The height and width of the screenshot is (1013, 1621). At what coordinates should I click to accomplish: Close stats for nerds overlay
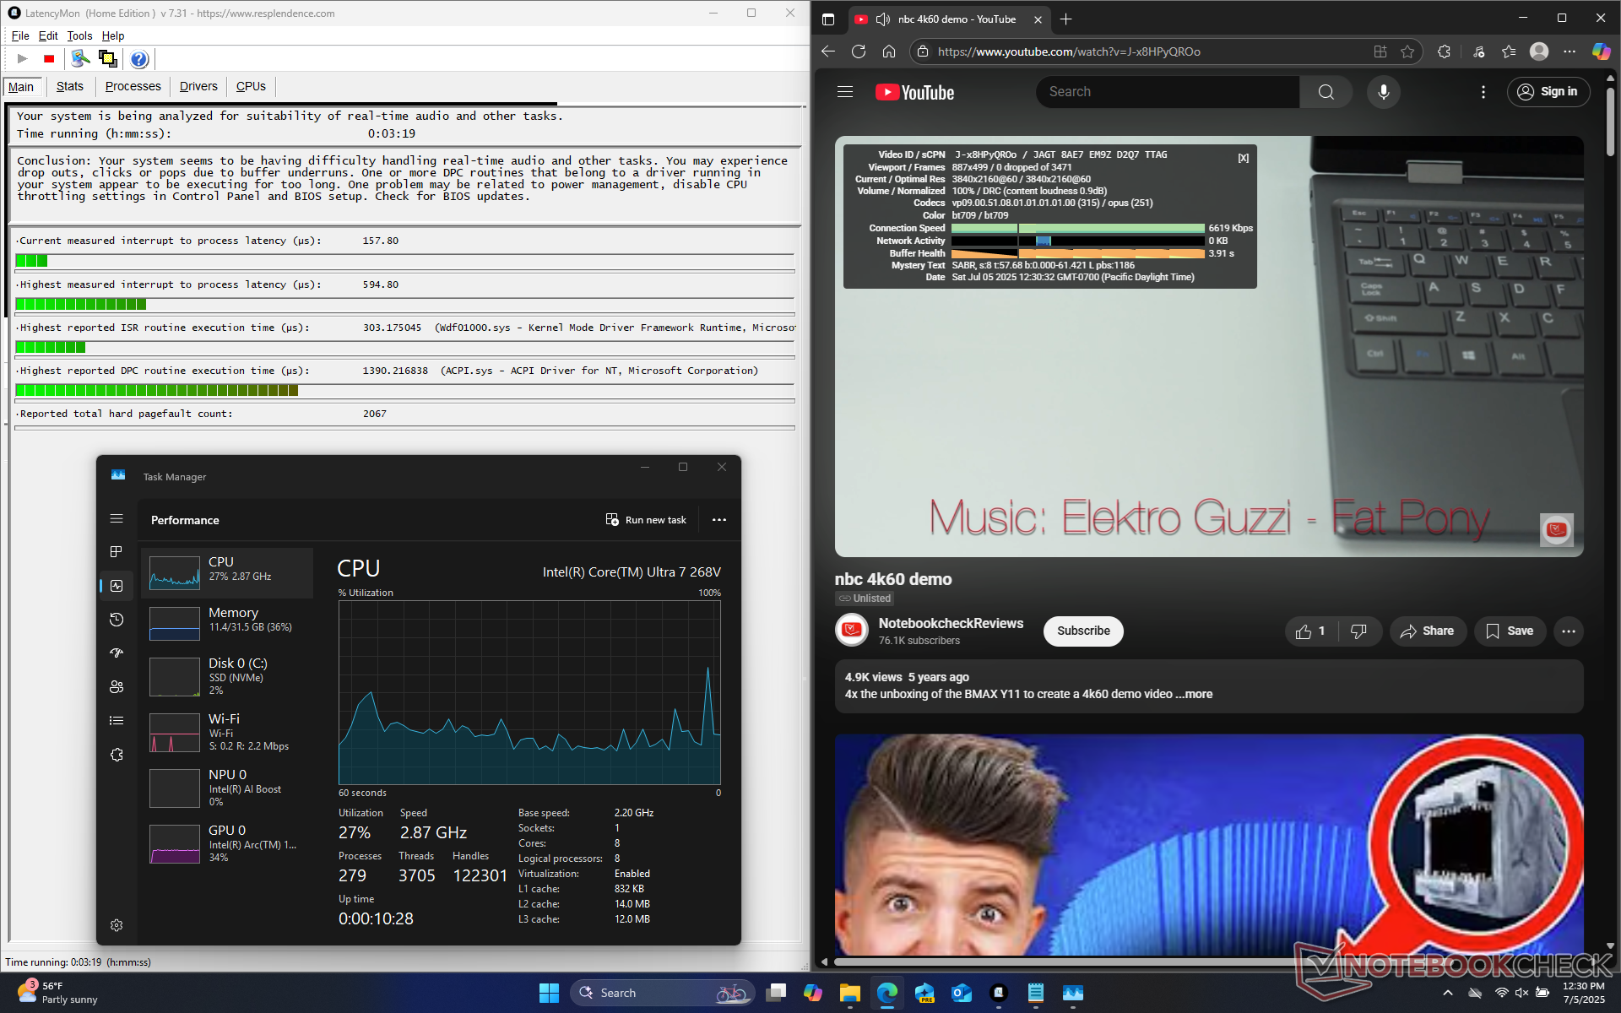1243,158
